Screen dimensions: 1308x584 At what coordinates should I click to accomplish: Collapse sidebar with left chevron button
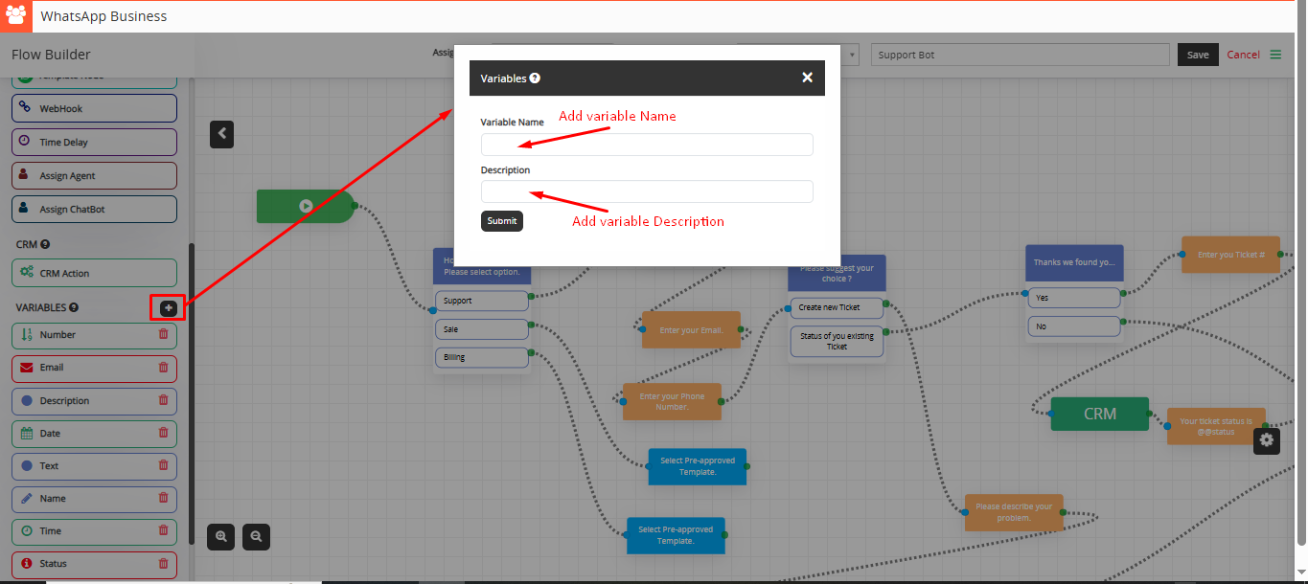pos(222,134)
